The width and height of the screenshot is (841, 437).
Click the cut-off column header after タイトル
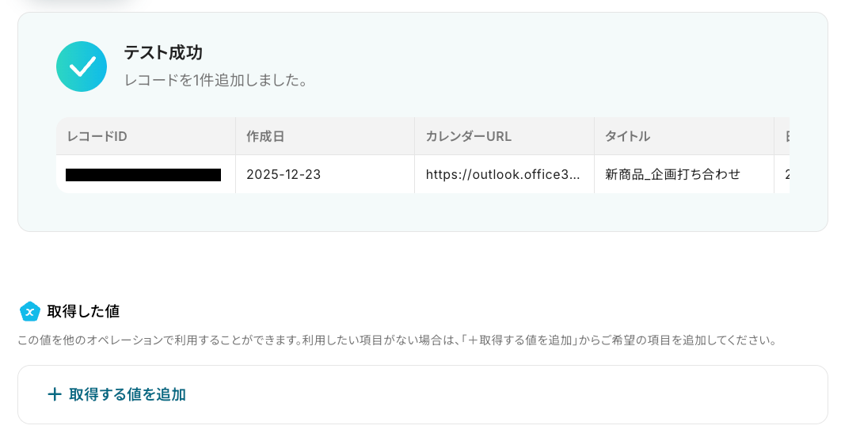(x=782, y=136)
